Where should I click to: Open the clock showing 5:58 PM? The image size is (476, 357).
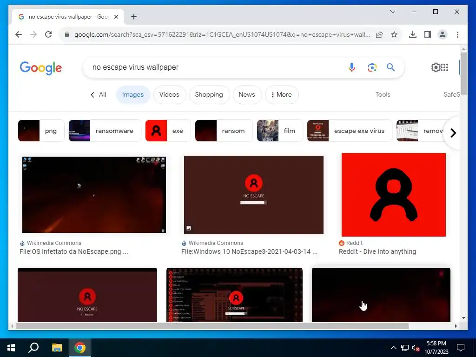tap(436, 348)
